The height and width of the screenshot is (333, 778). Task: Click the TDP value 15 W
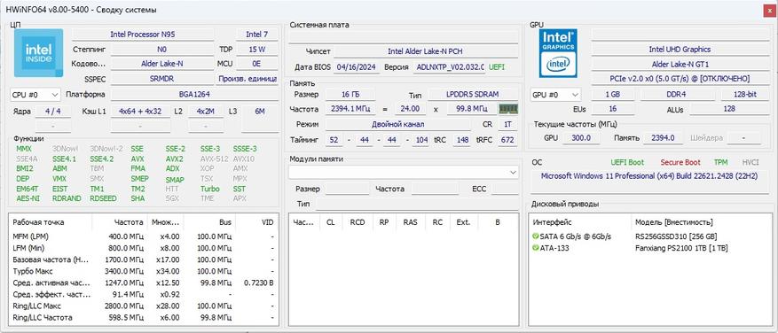click(257, 49)
